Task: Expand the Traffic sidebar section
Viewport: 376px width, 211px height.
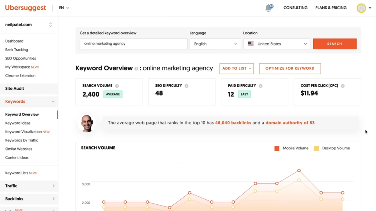Action: tap(29, 186)
